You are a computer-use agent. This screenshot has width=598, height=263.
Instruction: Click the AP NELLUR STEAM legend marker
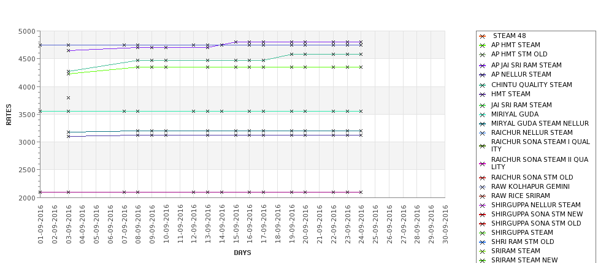point(483,75)
